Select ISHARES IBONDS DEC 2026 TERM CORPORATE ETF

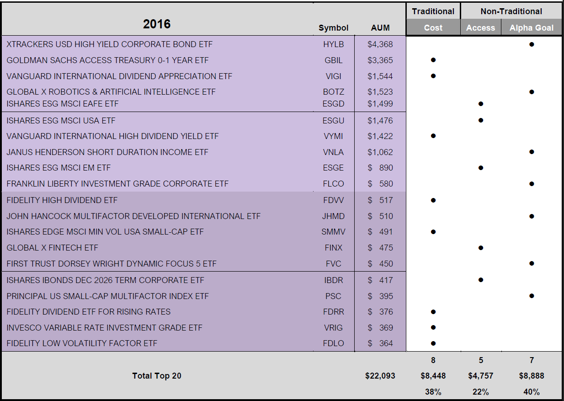coord(105,280)
